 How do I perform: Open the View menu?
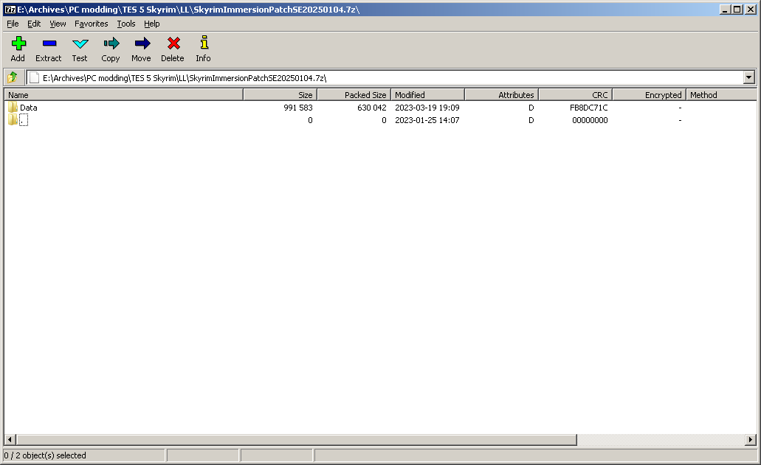[58, 24]
